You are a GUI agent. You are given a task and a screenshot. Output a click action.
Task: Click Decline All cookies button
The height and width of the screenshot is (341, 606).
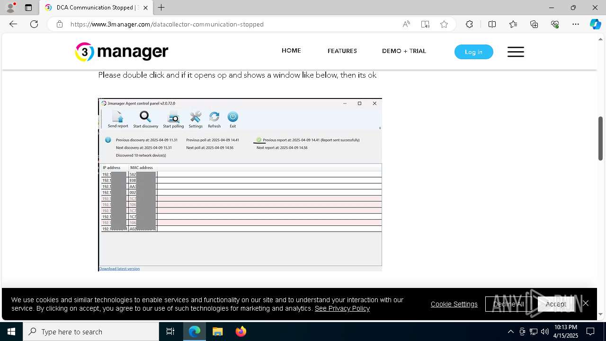pos(508,304)
